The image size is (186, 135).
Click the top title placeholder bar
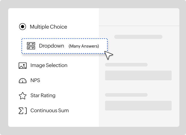tap(138, 37)
